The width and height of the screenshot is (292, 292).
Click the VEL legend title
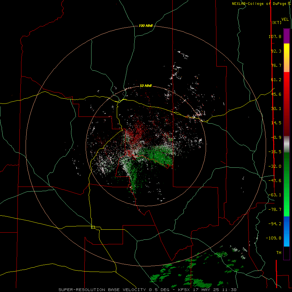point(285,19)
